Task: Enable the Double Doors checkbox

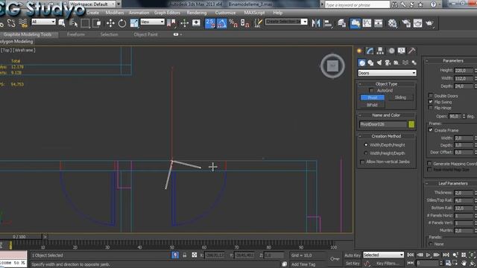Action: [431, 95]
